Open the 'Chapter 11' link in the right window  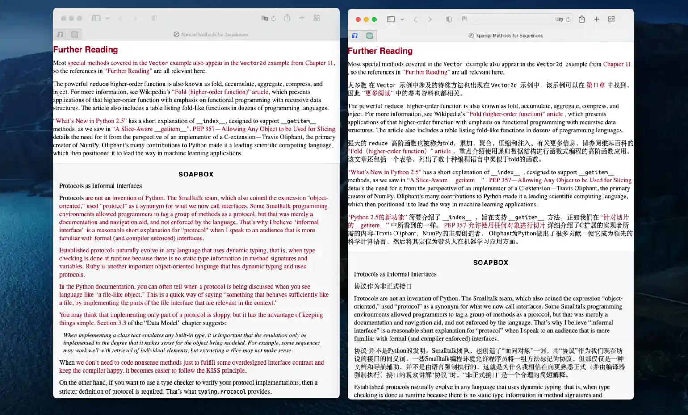[617, 64]
